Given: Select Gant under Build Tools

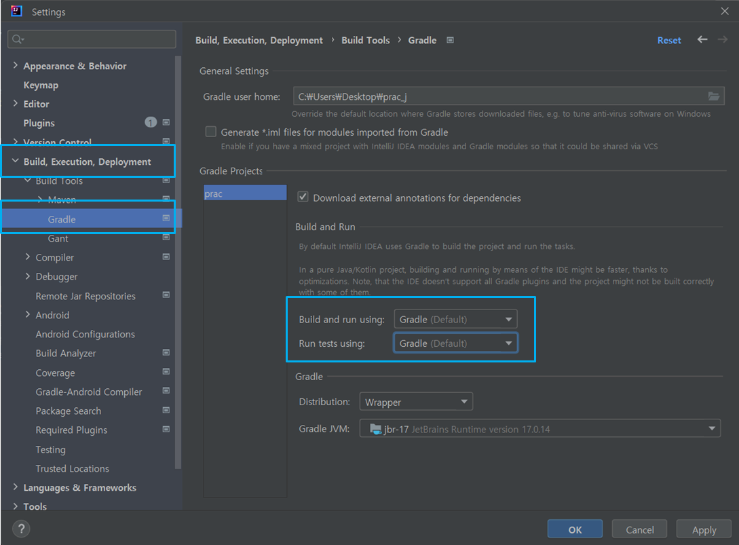Looking at the screenshot, I should click(x=58, y=238).
